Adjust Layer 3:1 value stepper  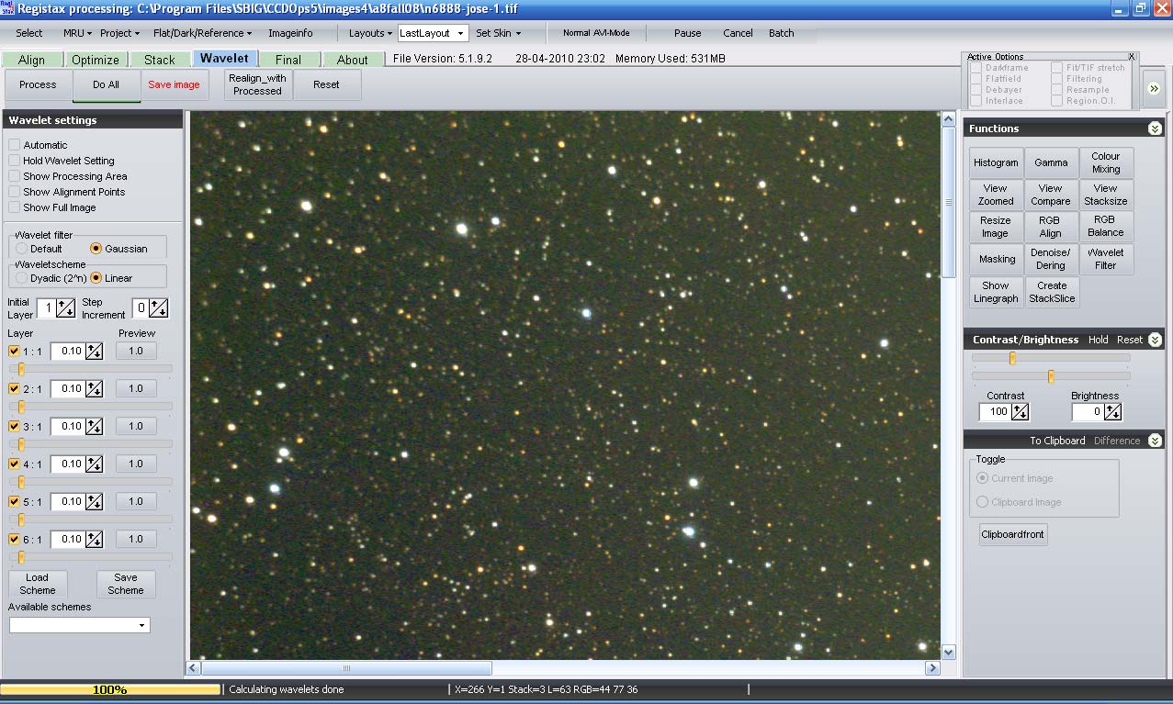click(x=95, y=426)
